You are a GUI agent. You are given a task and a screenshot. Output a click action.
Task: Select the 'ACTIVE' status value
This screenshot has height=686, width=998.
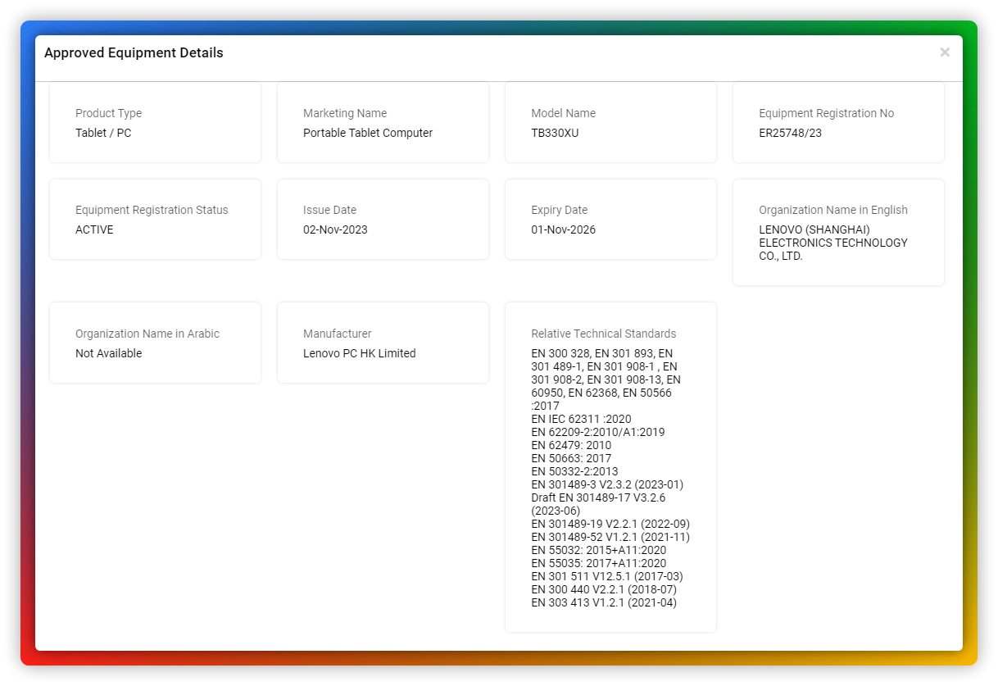click(94, 229)
